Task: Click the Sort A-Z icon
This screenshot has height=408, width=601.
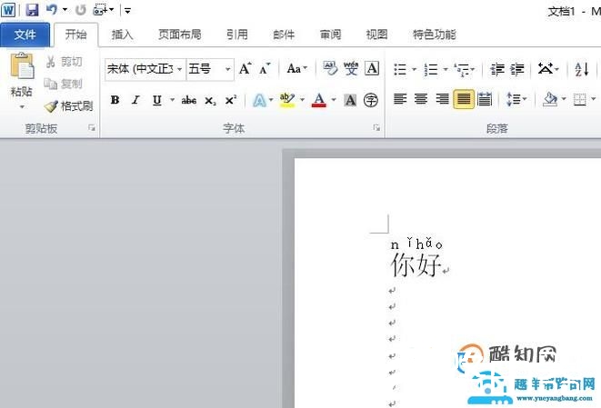Action: (x=582, y=69)
